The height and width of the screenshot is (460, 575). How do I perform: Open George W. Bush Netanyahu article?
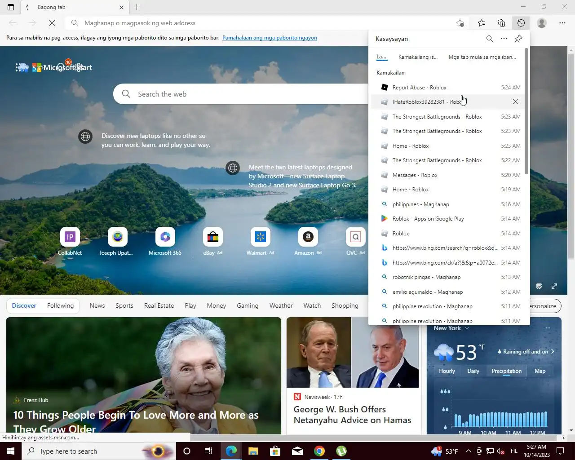tap(353, 415)
